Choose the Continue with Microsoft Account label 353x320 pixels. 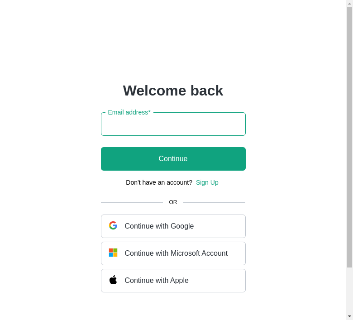coord(176,253)
